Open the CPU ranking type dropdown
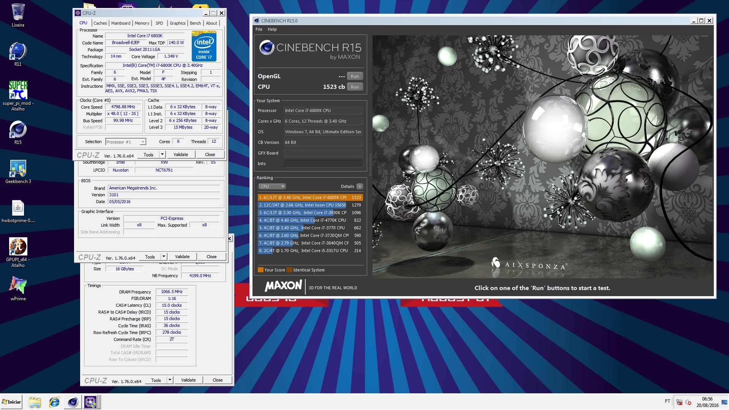The width and height of the screenshot is (729, 410). [272, 186]
